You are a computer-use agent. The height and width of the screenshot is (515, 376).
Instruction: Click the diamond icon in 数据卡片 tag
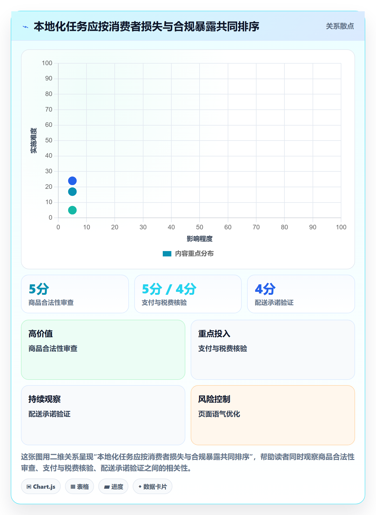140,487
